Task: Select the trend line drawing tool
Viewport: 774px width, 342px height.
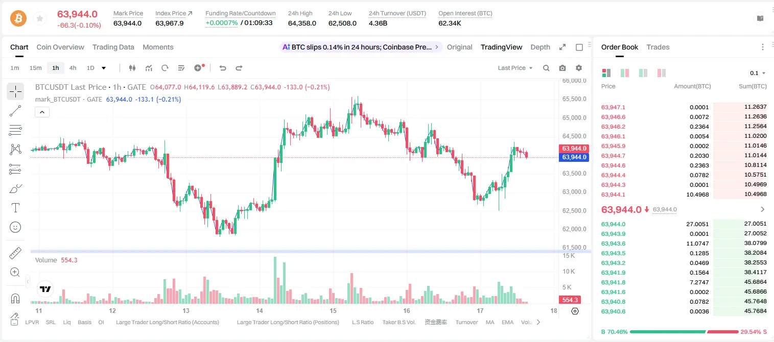Action: (15, 111)
